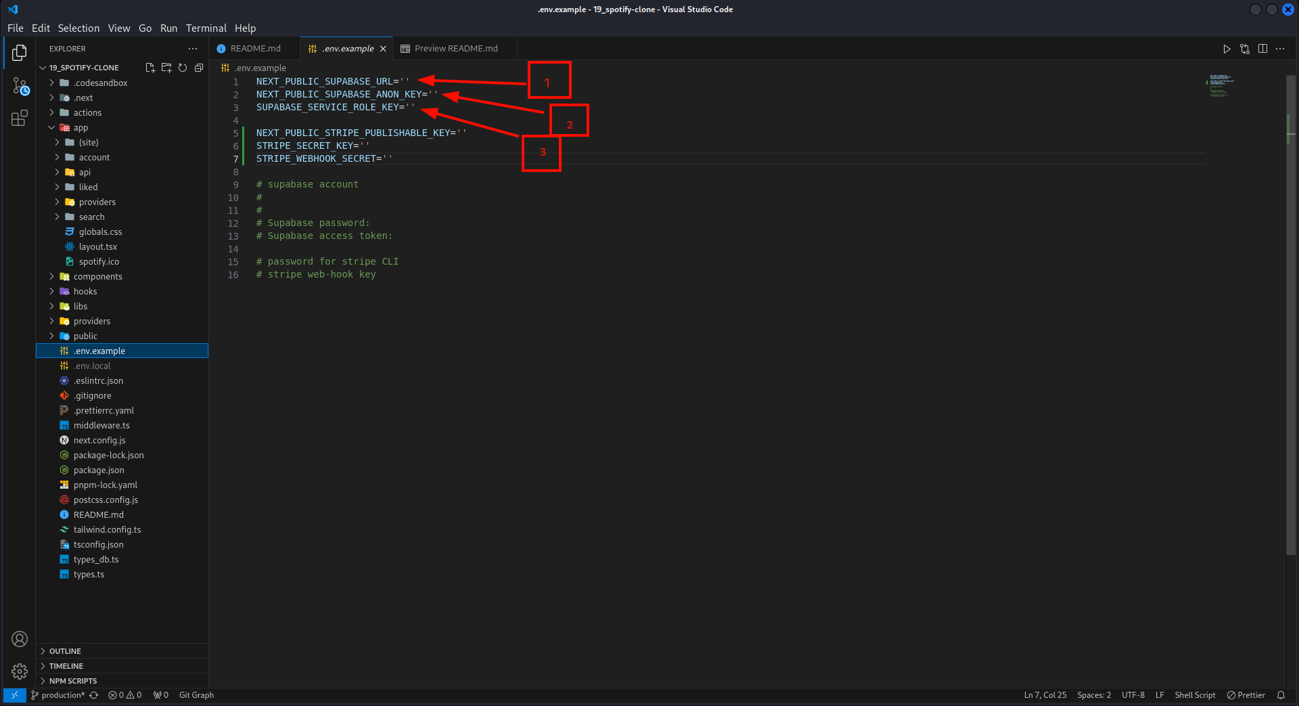This screenshot has width=1299, height=706.
Task: Click the .env.example breadcrumb
Action: point(254,68)
